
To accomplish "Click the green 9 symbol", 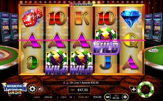I will 32,62.
